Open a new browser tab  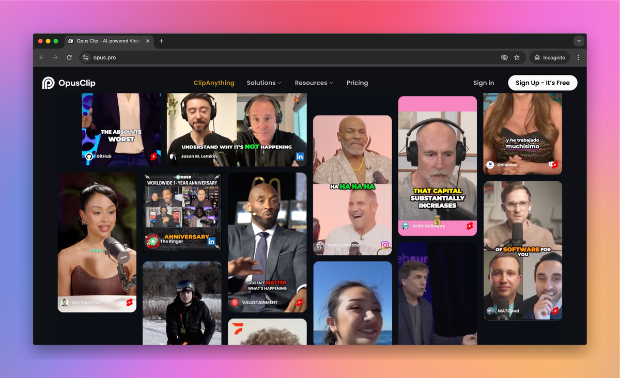(161, 41)
